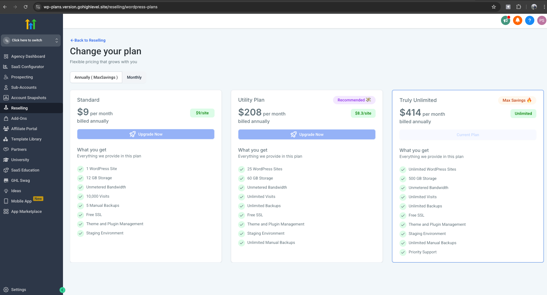547x295 pixels.
Task: Go to SaaS Configurator in the sidebar
Action: point(27,67)
